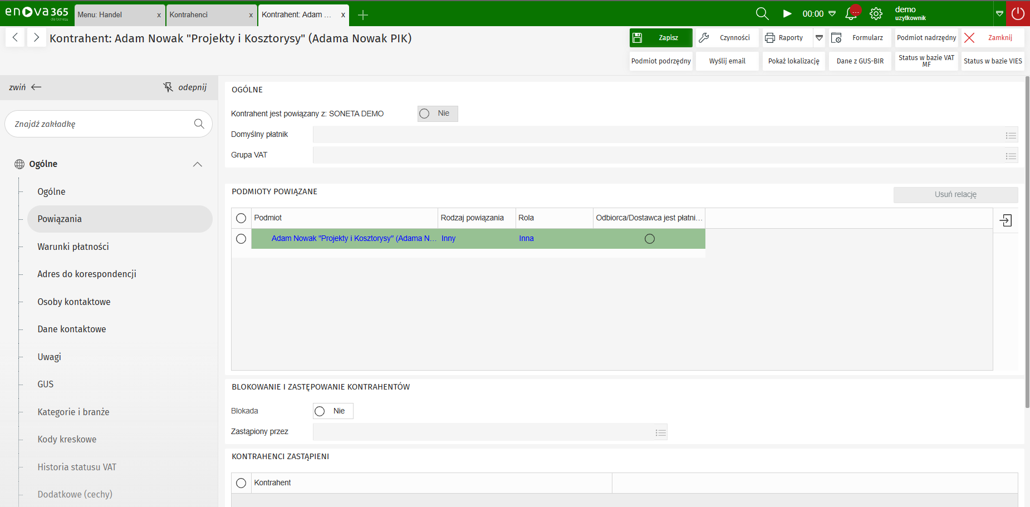Switch to the Kontrahenci tab
The image size is (1030, 507).
(206, 15)
